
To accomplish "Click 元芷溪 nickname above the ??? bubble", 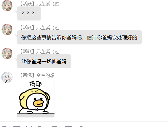I will coord(43,4).
